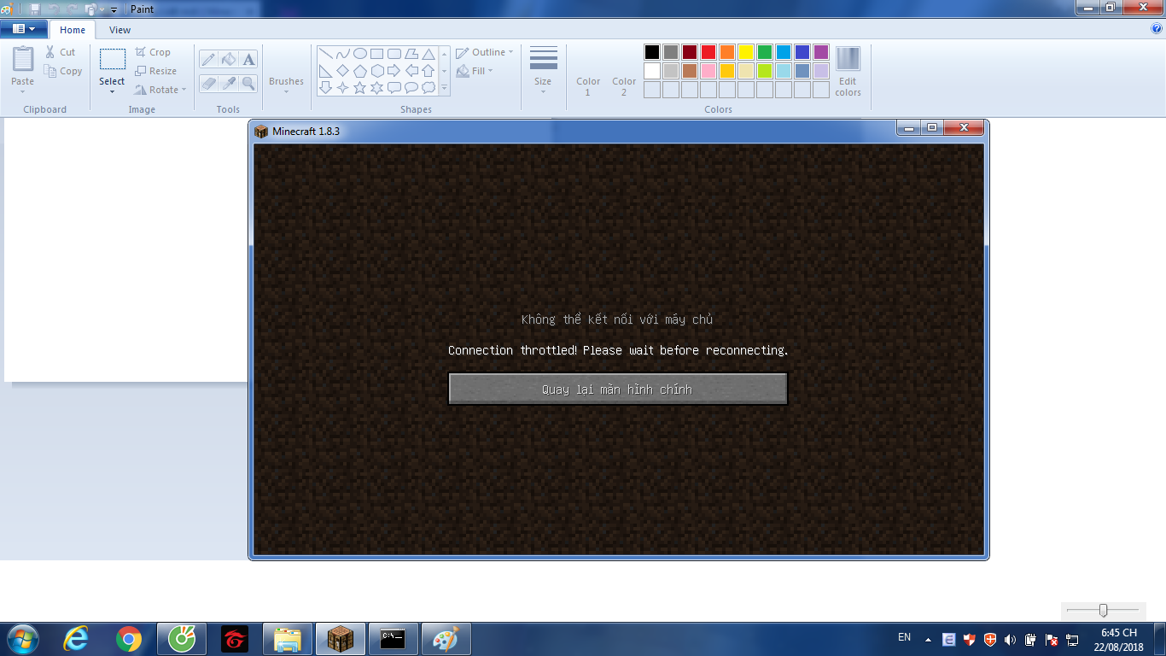Select the Color 2 button
Screen dimensions: 1166x656
[624, 71]
